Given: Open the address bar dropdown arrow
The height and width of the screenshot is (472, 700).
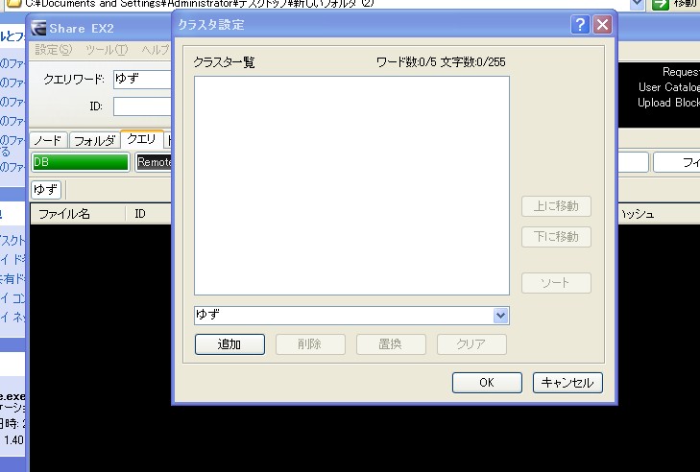Looking at the screenshot, I should coord(639,4).
